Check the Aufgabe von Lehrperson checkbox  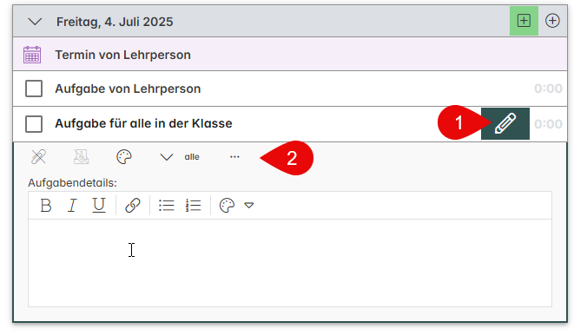(34, 89)
